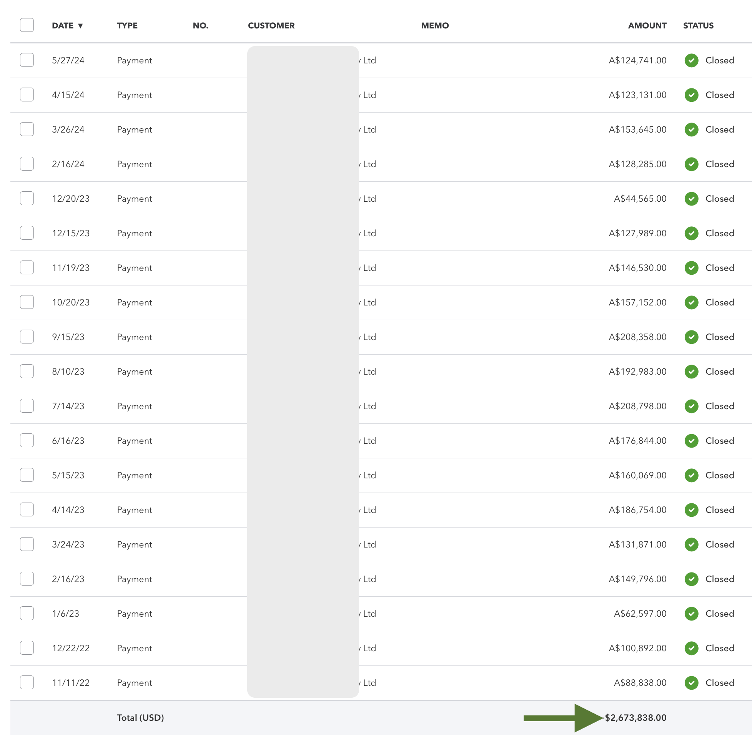Click the STATUS column header
Screen dimensions: 752x740
698,26
